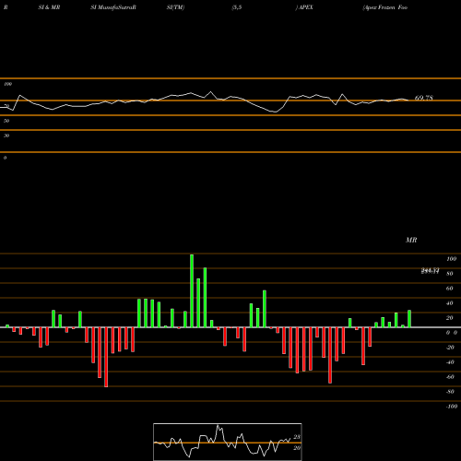Viewport: 461px width, 461px height.
Task: Click the 'SI & MR' header text
Action: (49, 7)
